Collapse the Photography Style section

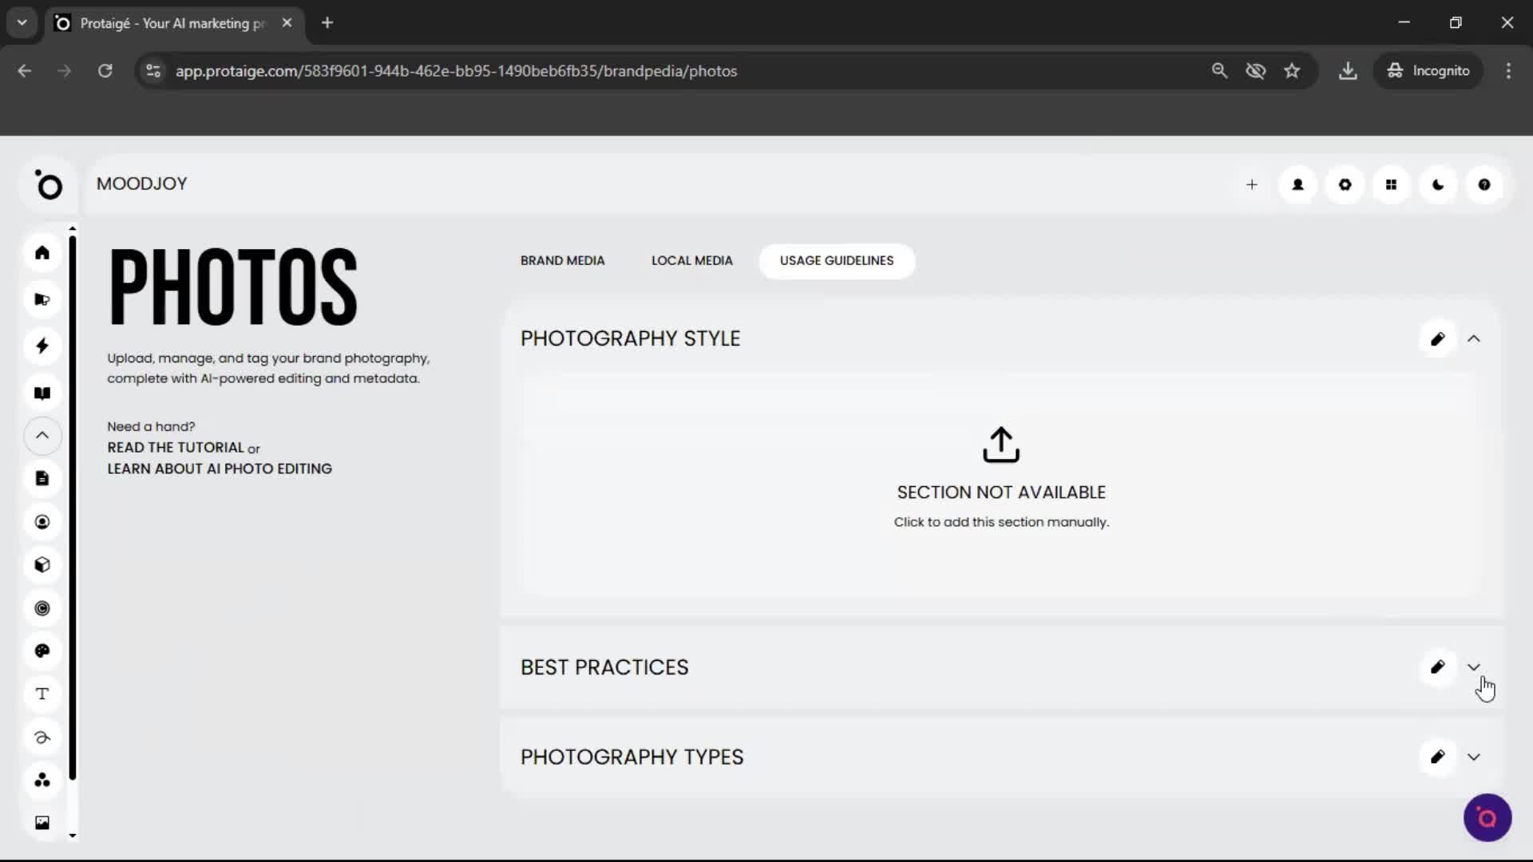coord(1474,338)
